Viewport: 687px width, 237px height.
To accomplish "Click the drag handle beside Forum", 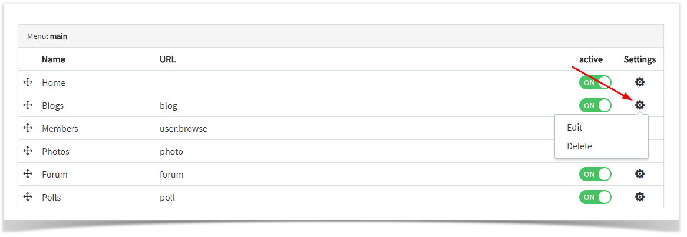I will (x=28, y=174).
